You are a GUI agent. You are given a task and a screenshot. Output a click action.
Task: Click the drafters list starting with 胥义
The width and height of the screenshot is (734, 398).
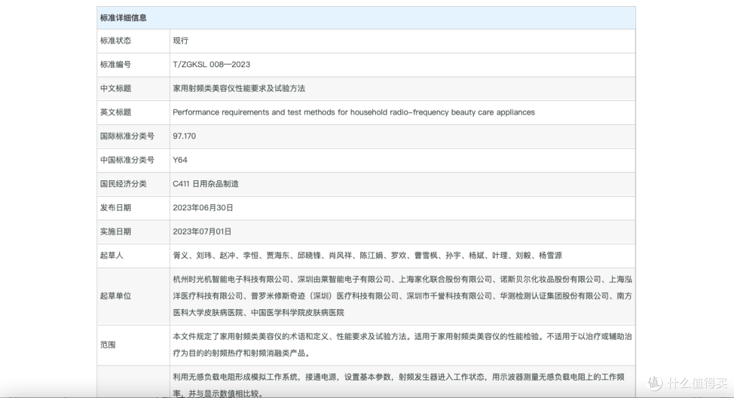(368, 256)
